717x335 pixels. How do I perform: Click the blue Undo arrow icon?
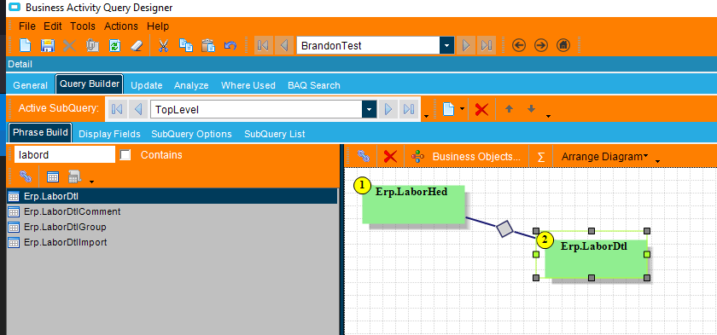pyautogui.click(x=230, y=46)
